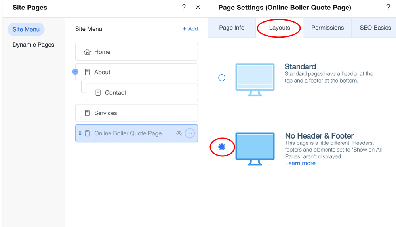Collapse the About subpages with minus button
Screen dimensions: 396x227
(x=75, y=72)
